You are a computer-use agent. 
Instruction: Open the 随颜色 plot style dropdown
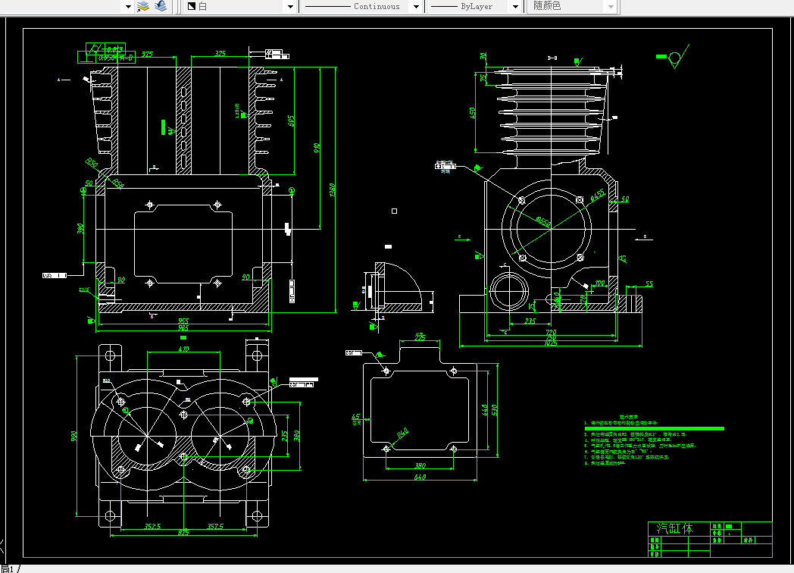[611, 7]
